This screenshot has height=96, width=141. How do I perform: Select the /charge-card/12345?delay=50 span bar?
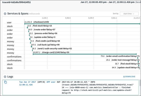pyautogui.click(x=85, y=54)
